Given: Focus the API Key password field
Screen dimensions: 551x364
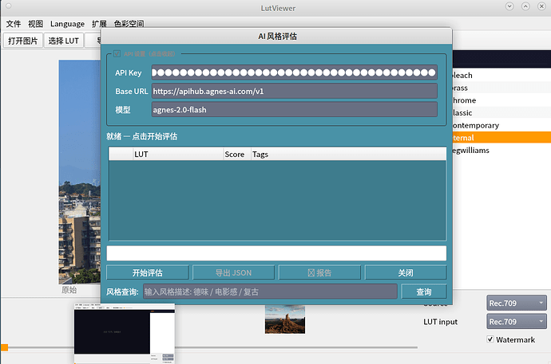Looking at the screenshot, I should [x=295, y=72].
